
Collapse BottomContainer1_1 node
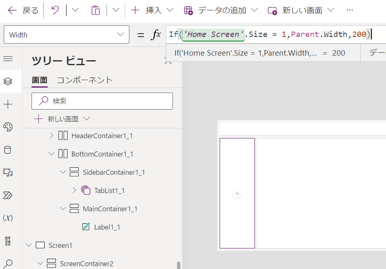[51, 154]
